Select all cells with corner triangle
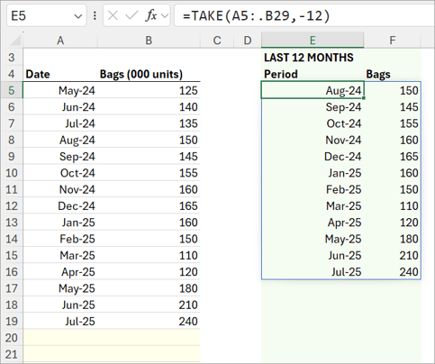Screen dimensions: 435x364 14,41
